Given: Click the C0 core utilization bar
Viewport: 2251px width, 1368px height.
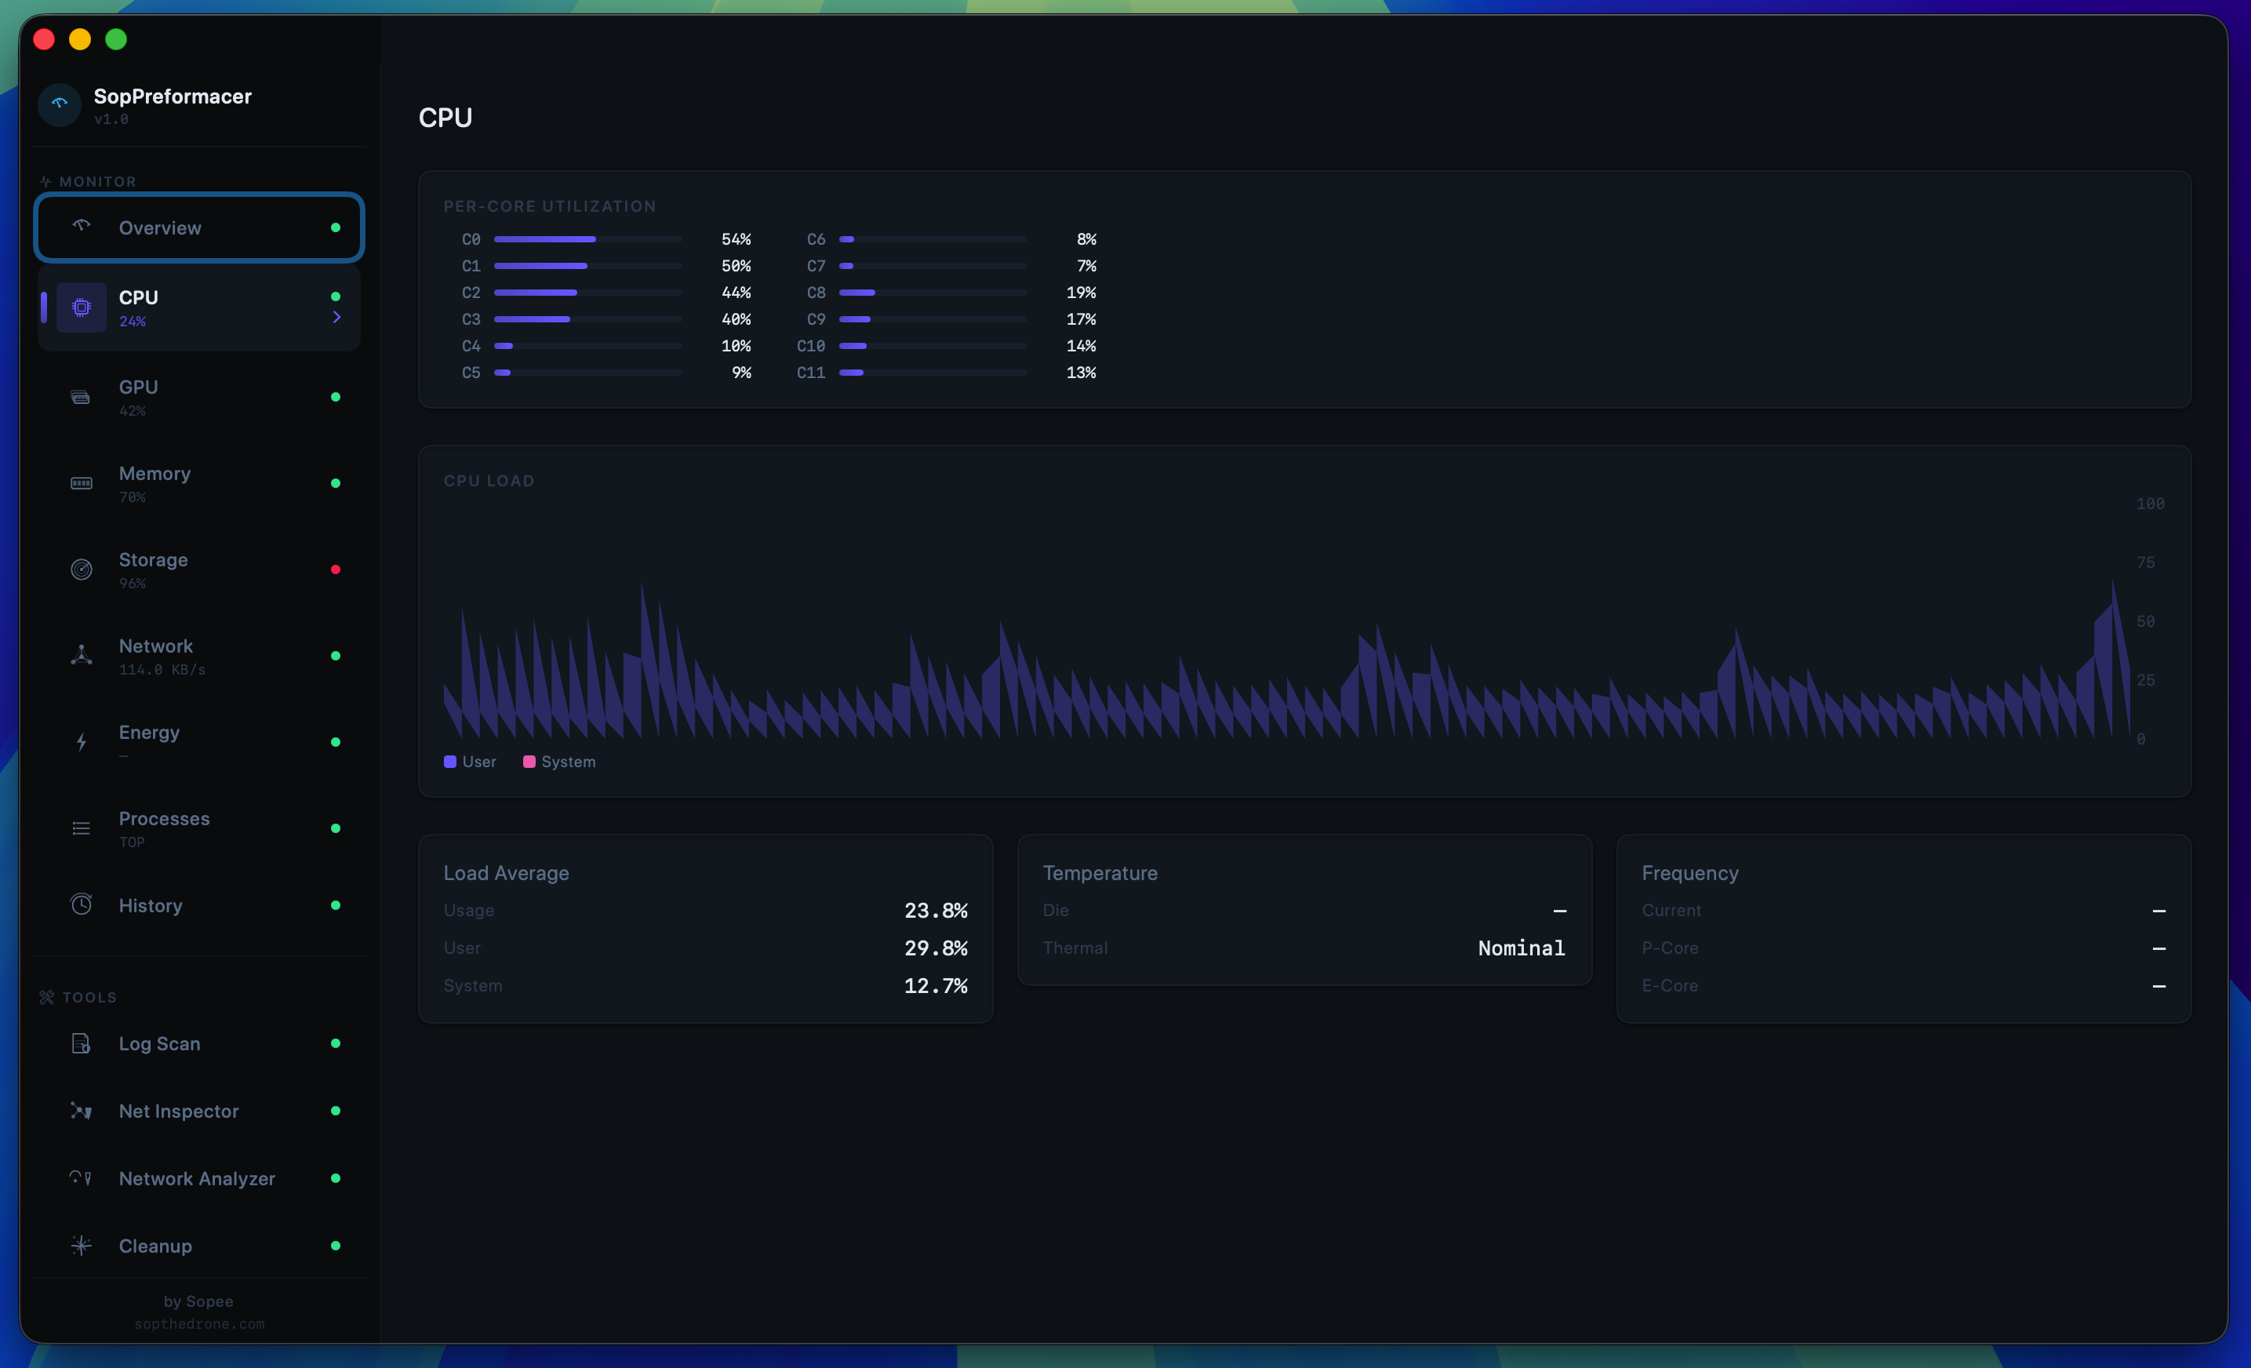Looking at the screenshot, I should point(587,239).
